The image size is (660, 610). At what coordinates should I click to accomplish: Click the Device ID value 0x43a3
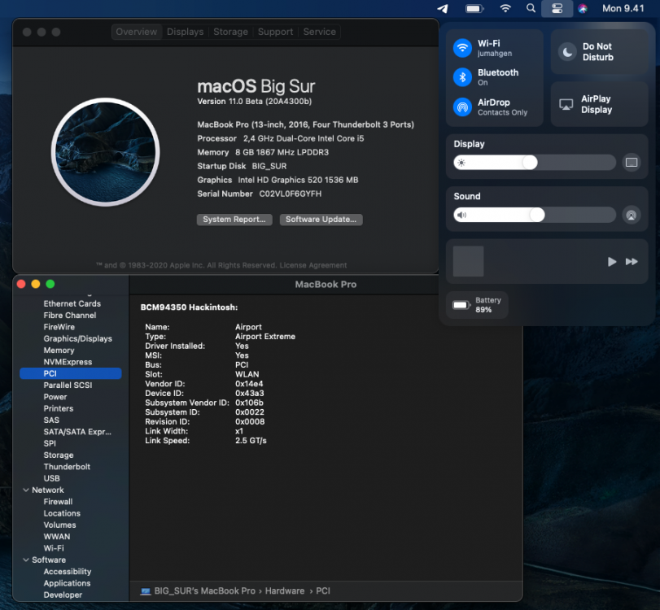(x=250, y=394)
